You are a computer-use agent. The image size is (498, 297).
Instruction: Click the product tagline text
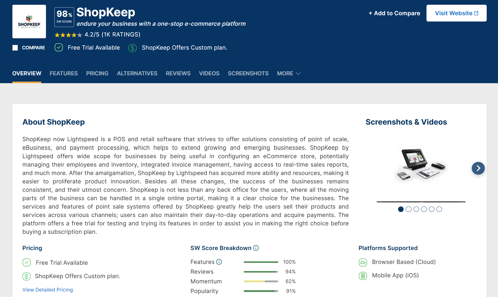tap(161, 24)
